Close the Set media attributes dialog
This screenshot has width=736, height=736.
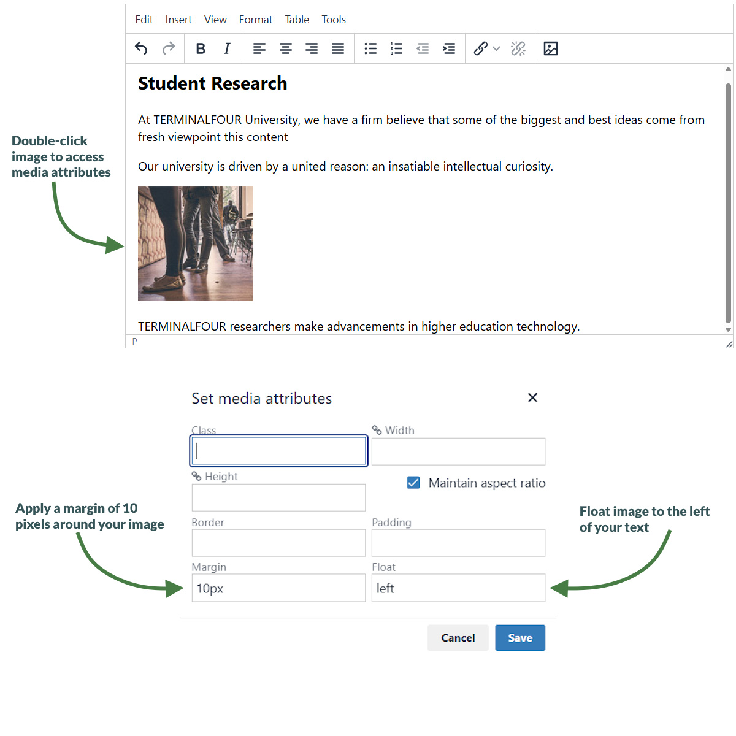[532, 397]
